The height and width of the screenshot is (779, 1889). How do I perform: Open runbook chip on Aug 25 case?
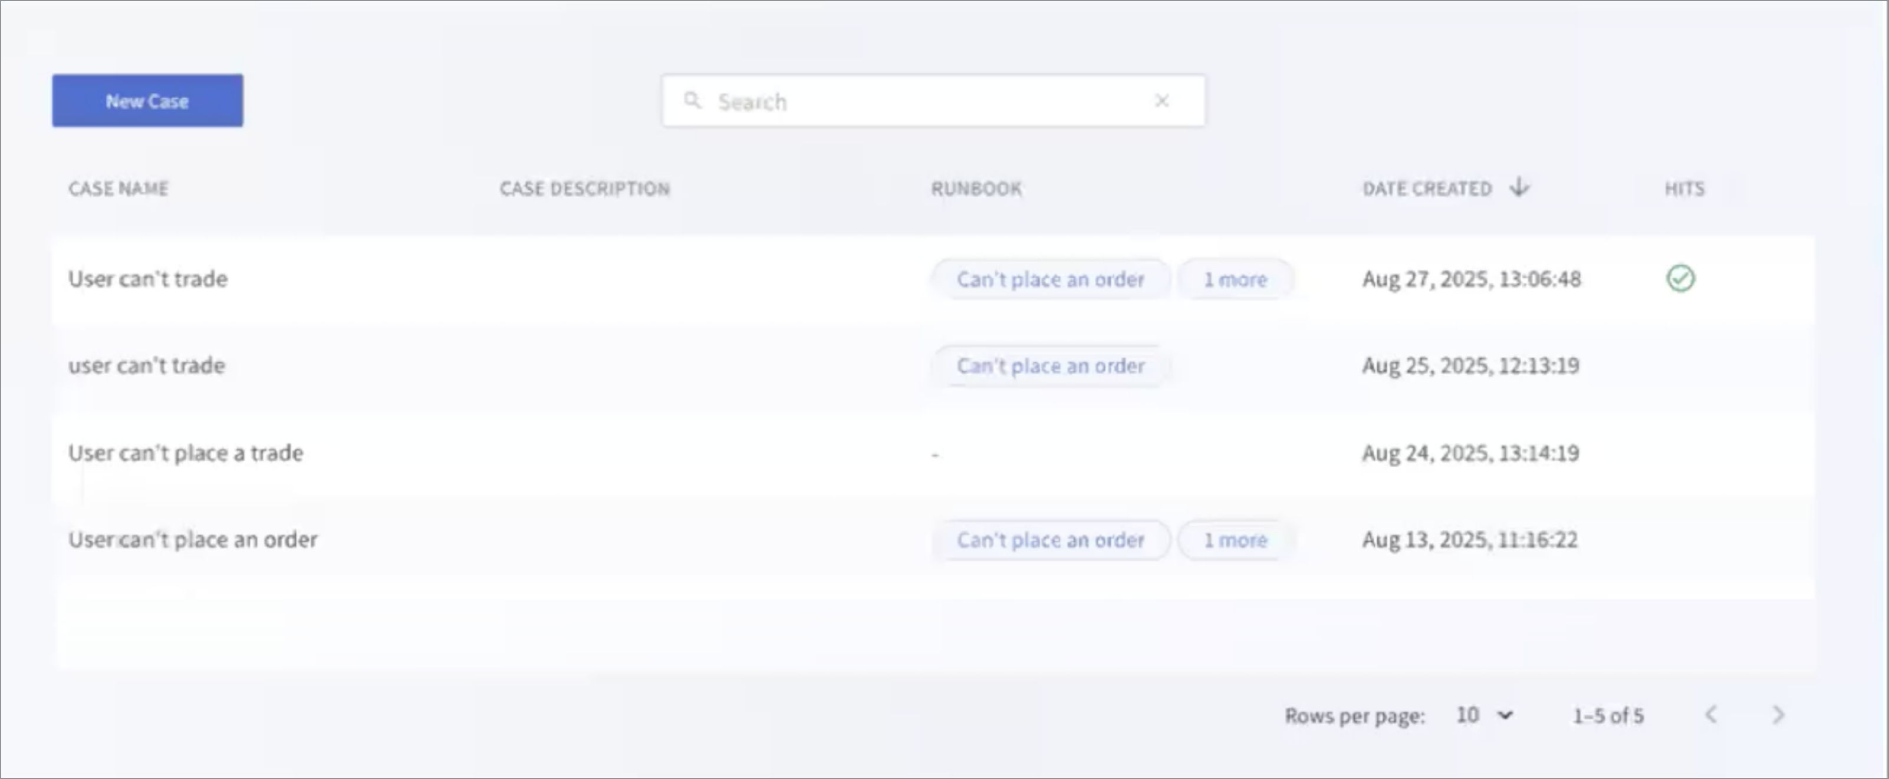(1050, 366)
